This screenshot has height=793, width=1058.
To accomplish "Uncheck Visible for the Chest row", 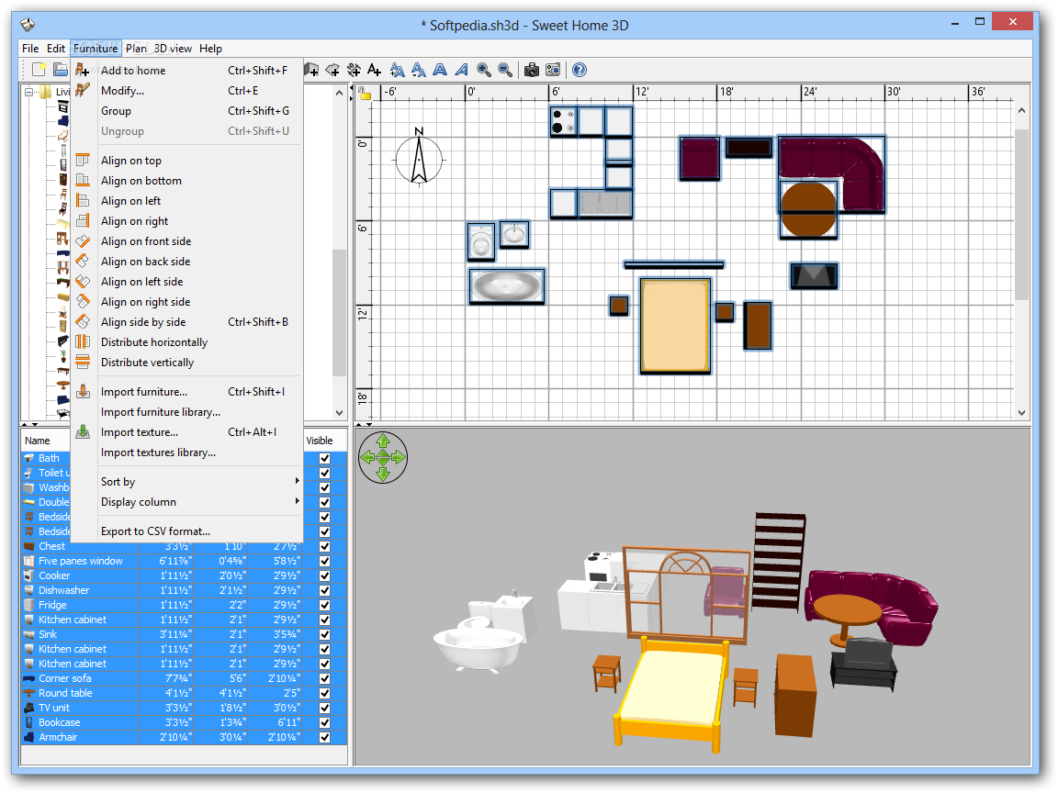I will (x=324, y=546).
